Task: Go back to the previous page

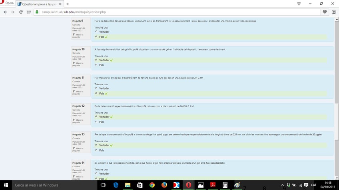Action: click(x=5, y=12)
